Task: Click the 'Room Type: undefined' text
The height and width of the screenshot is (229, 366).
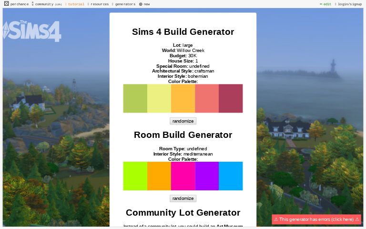Action: 183,149
